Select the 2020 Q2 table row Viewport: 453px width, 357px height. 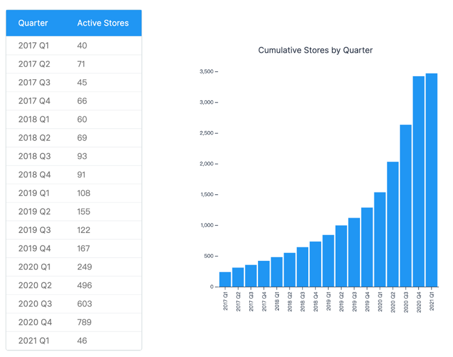tap(74, 285)
